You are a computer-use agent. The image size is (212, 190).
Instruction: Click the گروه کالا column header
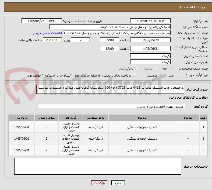(71, 118)
